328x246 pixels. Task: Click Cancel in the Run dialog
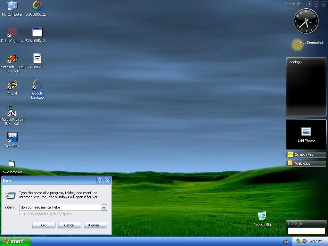pyautogui.click(x=70, y=225)
